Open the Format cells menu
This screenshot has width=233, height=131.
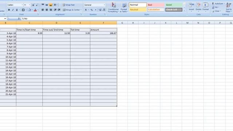click(x=205, y=7)
